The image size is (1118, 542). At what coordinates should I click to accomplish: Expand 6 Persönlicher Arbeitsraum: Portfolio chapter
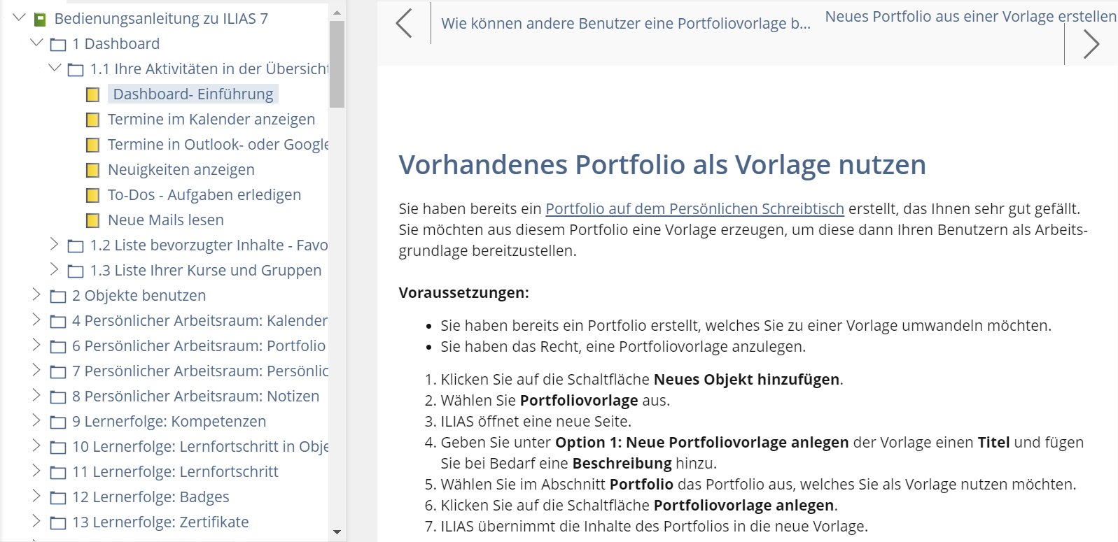[x=37, y=345]
